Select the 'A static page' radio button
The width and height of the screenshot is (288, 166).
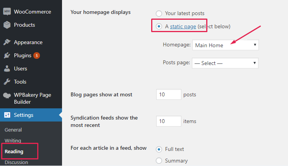point(159,26)
